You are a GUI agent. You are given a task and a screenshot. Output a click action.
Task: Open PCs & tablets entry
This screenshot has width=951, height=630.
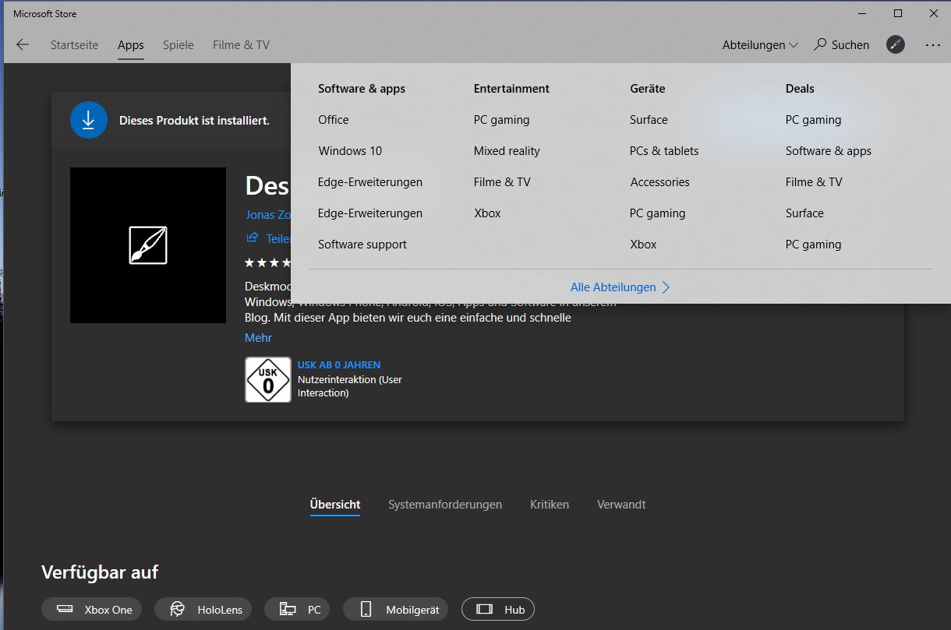[664, 151]
